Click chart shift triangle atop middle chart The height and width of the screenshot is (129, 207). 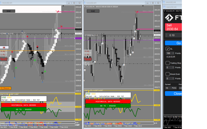[x=143, y=6]
